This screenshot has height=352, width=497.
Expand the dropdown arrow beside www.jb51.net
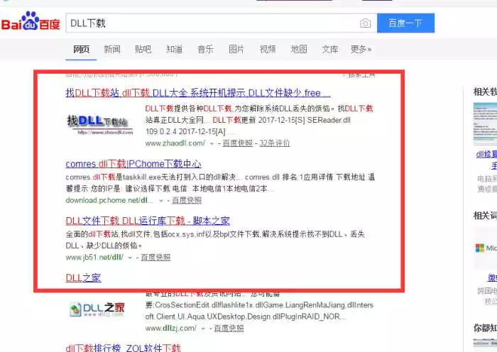click(x=130, y=258)
